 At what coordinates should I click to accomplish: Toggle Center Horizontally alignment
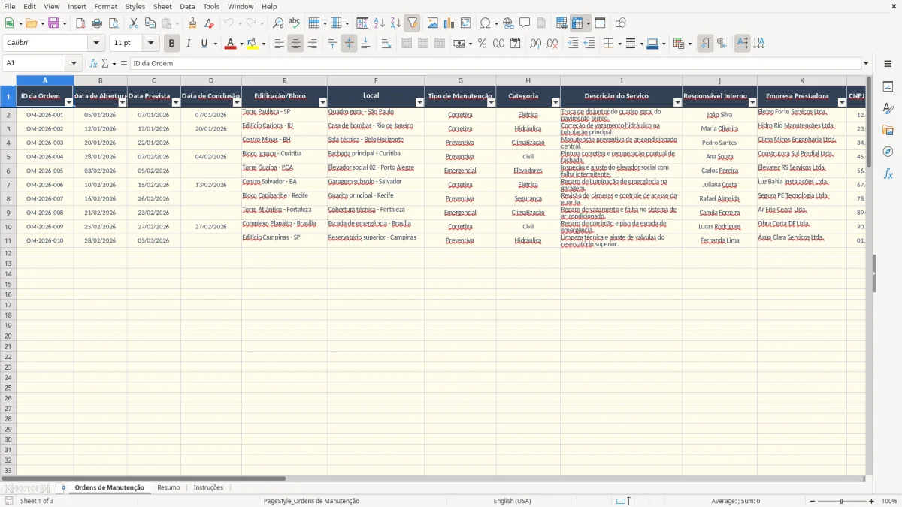click(296, 44)
